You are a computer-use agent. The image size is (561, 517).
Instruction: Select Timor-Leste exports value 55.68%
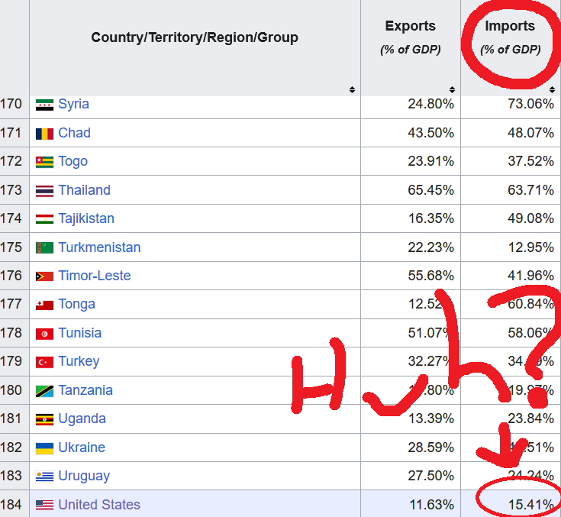430,276
